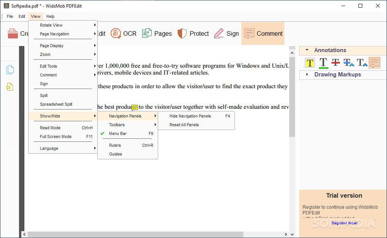Open the Pages tool icon
Image resolution: width=387 pixels, height=238 pixels.
147,33
